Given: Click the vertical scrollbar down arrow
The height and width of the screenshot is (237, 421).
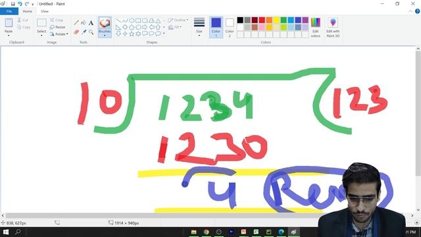Looking at the screenshot, I should click(x=418, y=210).
